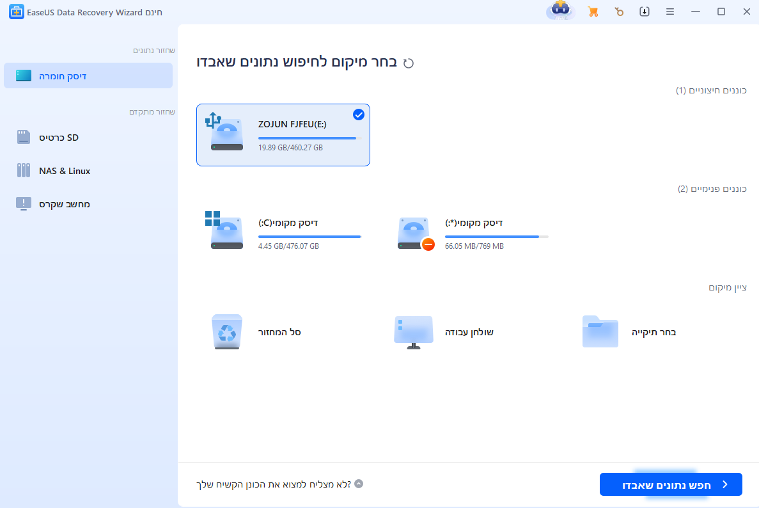Maximize the EaseUS window
This screenshot has height=508, width=759.
tap(721, 12)
